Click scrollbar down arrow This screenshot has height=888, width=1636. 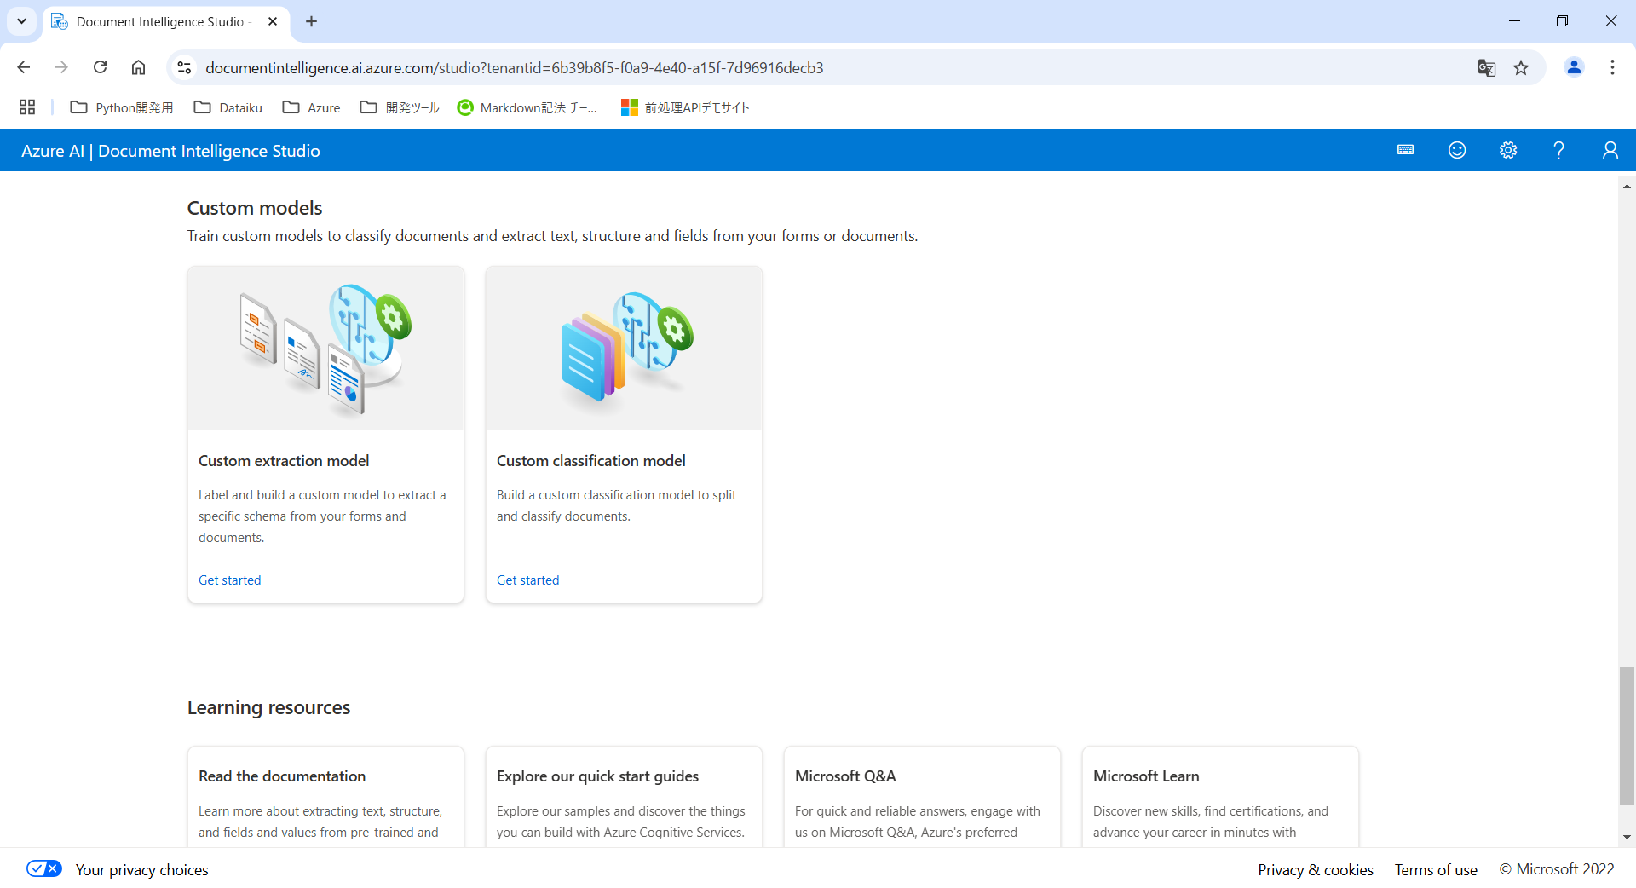1627,837
